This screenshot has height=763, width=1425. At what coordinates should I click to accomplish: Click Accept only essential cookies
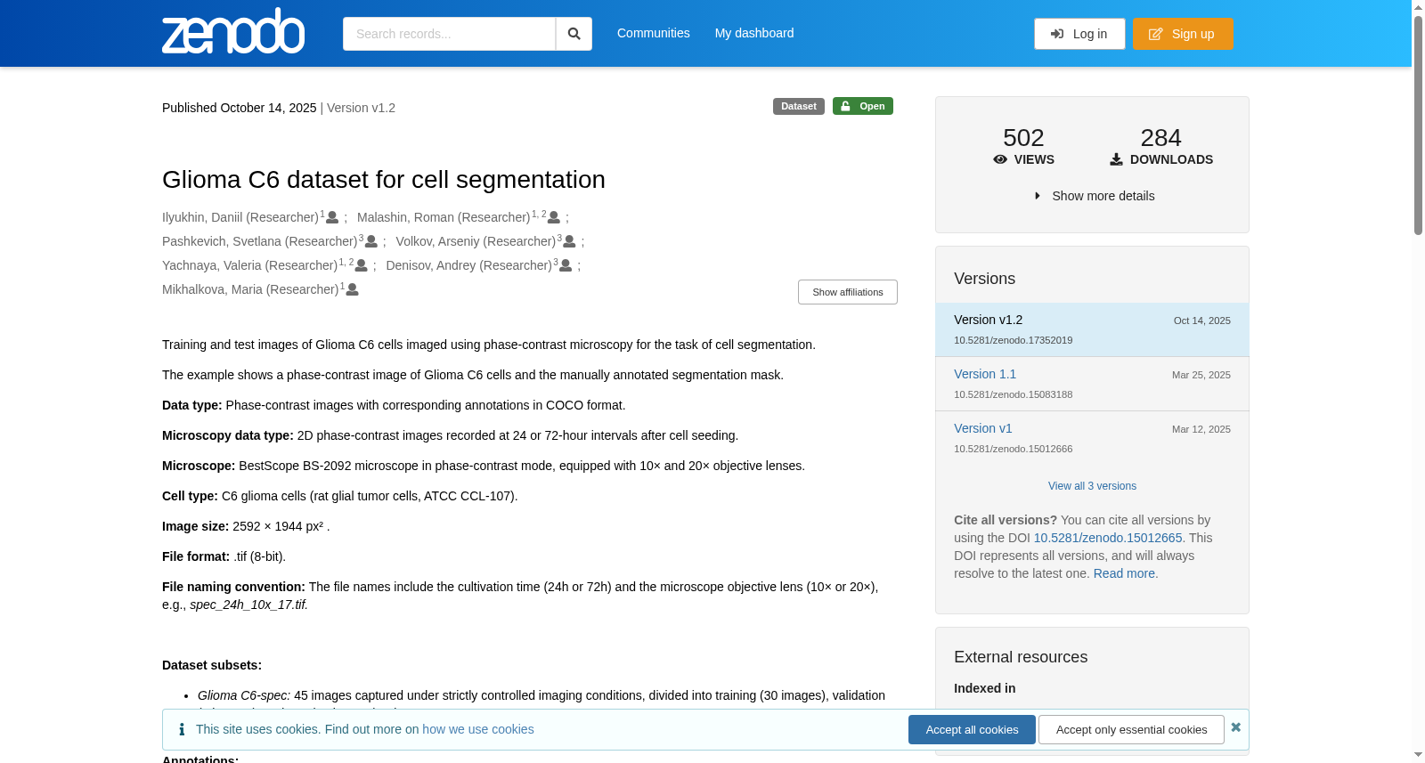pos(1132,730)
